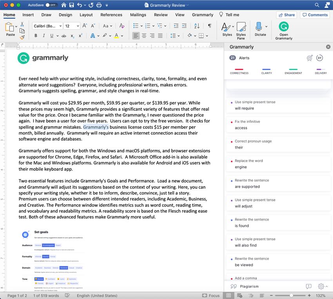Screen dimensions: 333x299
Task: Open Grammarly settings gear icon
Action: [321, 286]
